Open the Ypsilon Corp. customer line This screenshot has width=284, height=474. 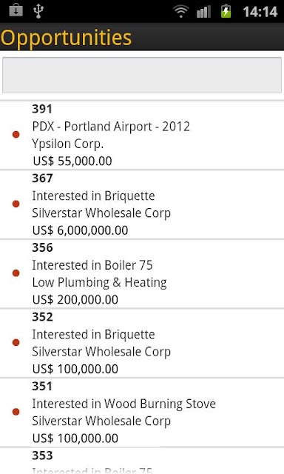tap(68, 144)
